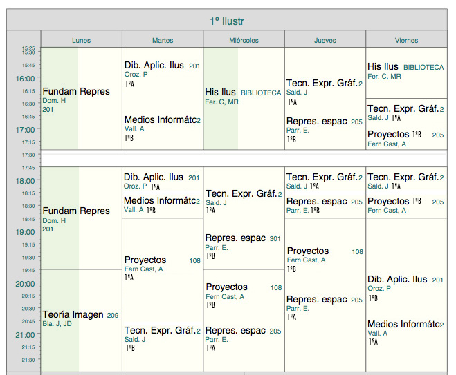Select the Viernes column header

pyautogui.click(x=406, y=40)
